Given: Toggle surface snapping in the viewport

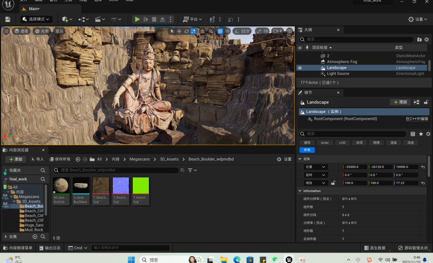Looking at the screenshot, I should tap(211, 31).
